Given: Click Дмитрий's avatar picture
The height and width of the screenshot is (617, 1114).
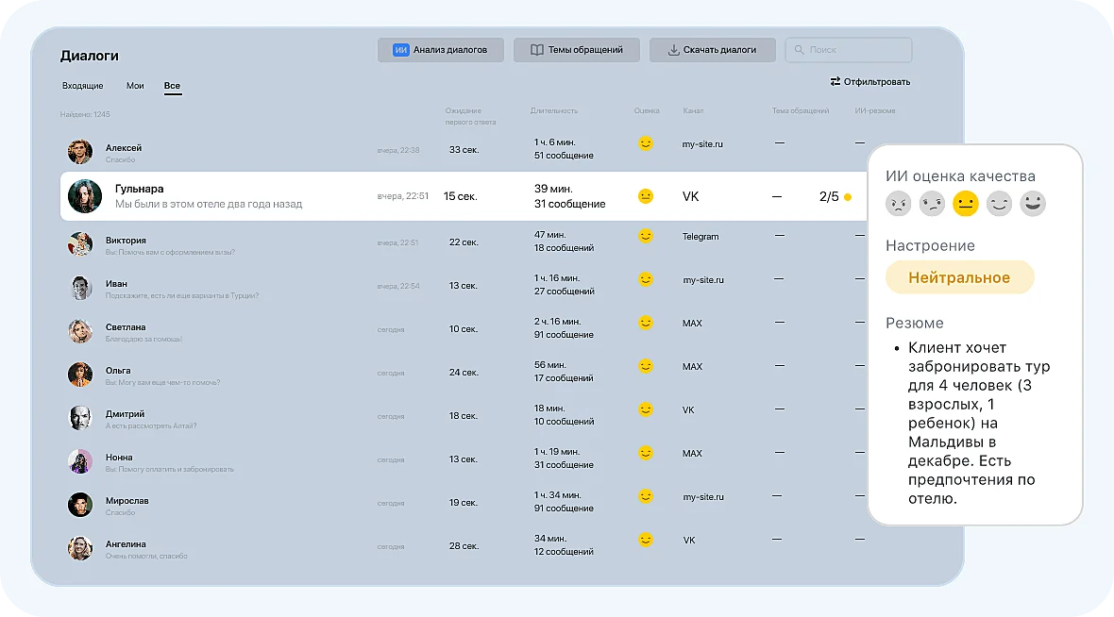Looking at the screenshot, I should [x=80, y=418].
